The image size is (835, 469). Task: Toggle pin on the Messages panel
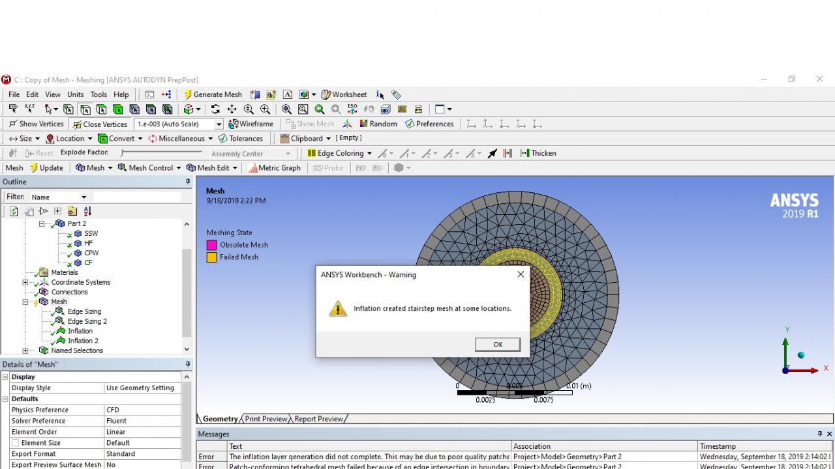820,434
